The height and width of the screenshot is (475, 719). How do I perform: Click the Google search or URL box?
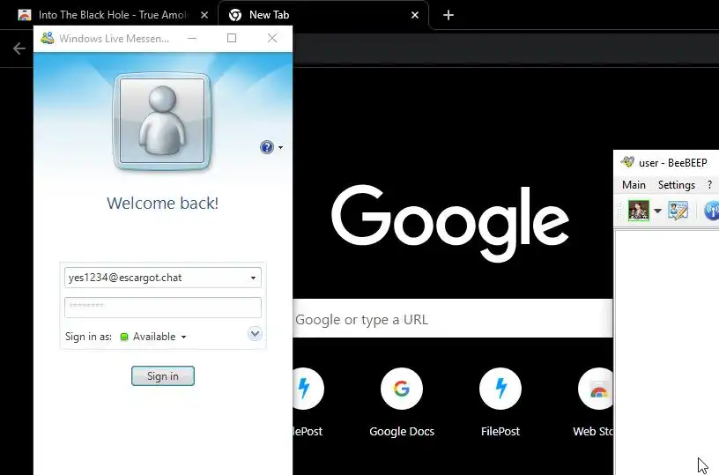click(453, 319)
